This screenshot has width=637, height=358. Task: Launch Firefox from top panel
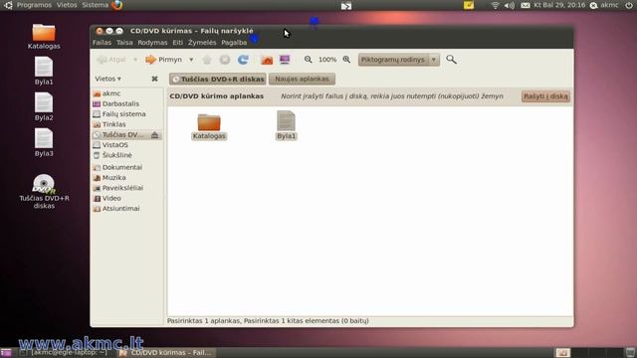(x=117, y=5)
